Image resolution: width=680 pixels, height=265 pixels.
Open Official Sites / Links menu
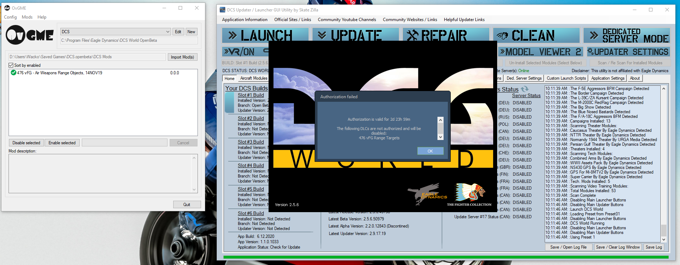coord(292,20)
